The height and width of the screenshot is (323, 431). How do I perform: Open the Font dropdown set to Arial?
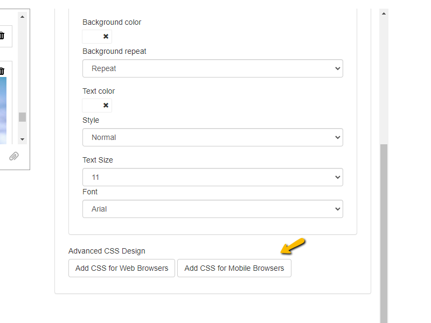tap(212, 209)
